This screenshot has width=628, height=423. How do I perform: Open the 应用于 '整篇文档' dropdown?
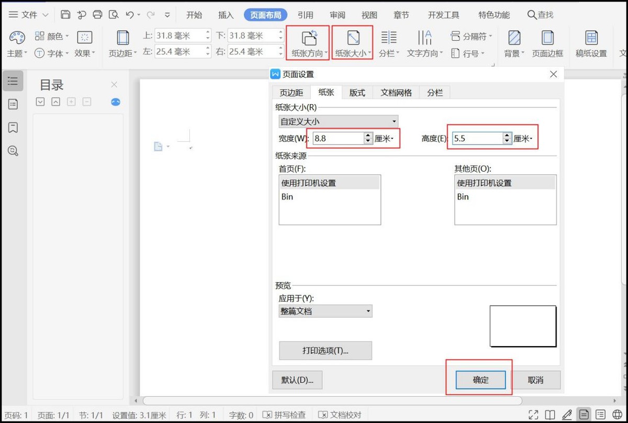point(325,311)
